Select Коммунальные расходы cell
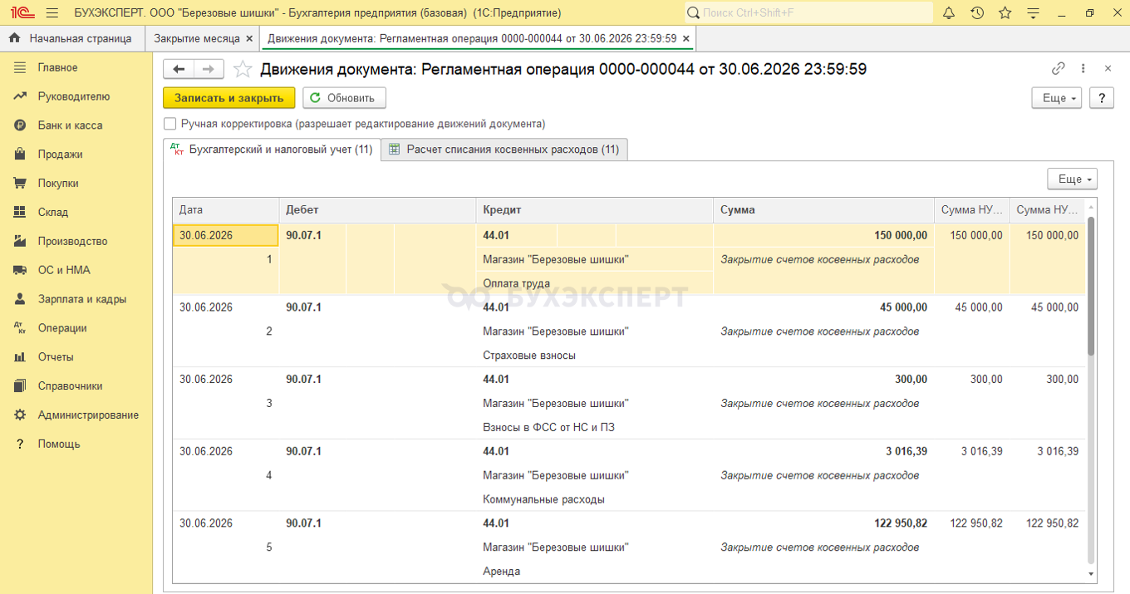This screenshot has width=1130, height=594. 595,500
